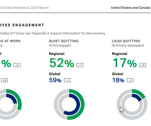151x126 pixels.
Task: Click the LOUD QUITTING heading
Action: click(126, 41)
